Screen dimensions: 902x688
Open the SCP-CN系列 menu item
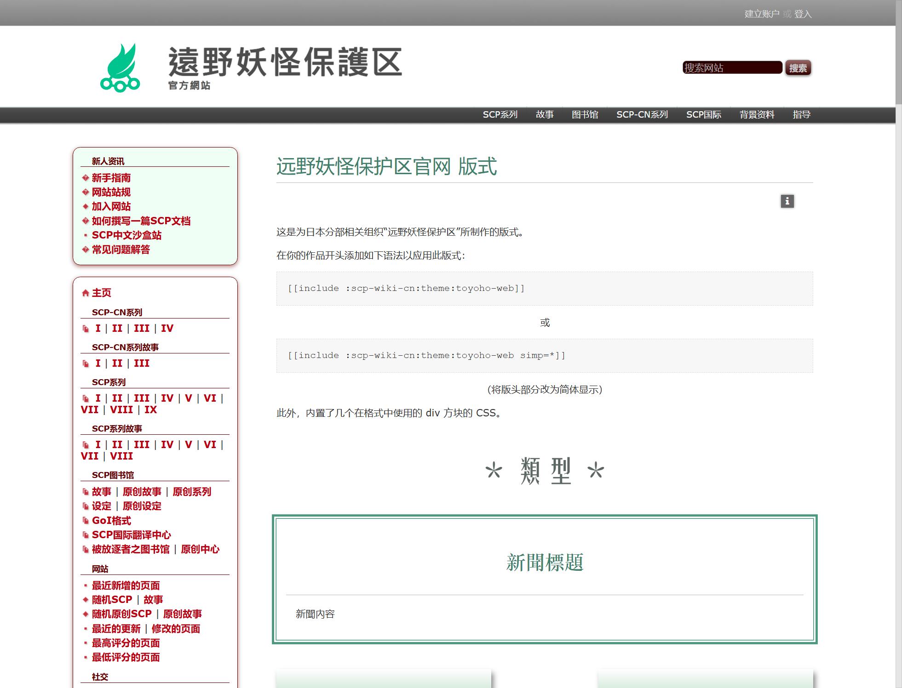642,114
